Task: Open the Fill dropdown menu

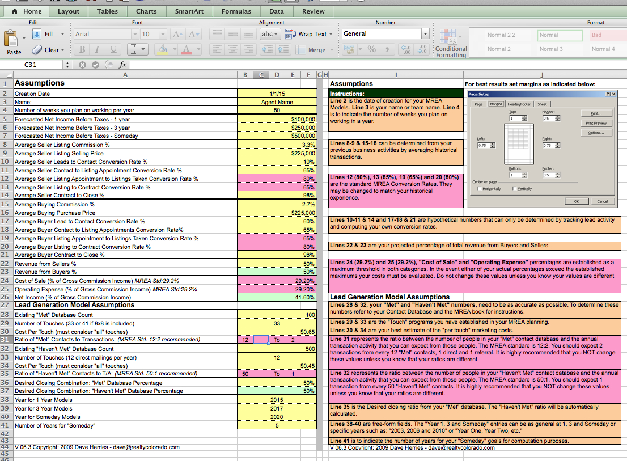Action: click(62, 34)
